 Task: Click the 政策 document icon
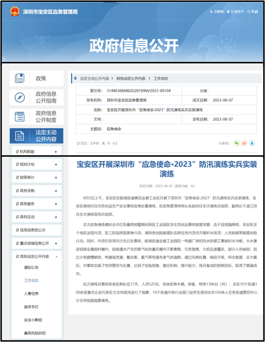point(20,78)
